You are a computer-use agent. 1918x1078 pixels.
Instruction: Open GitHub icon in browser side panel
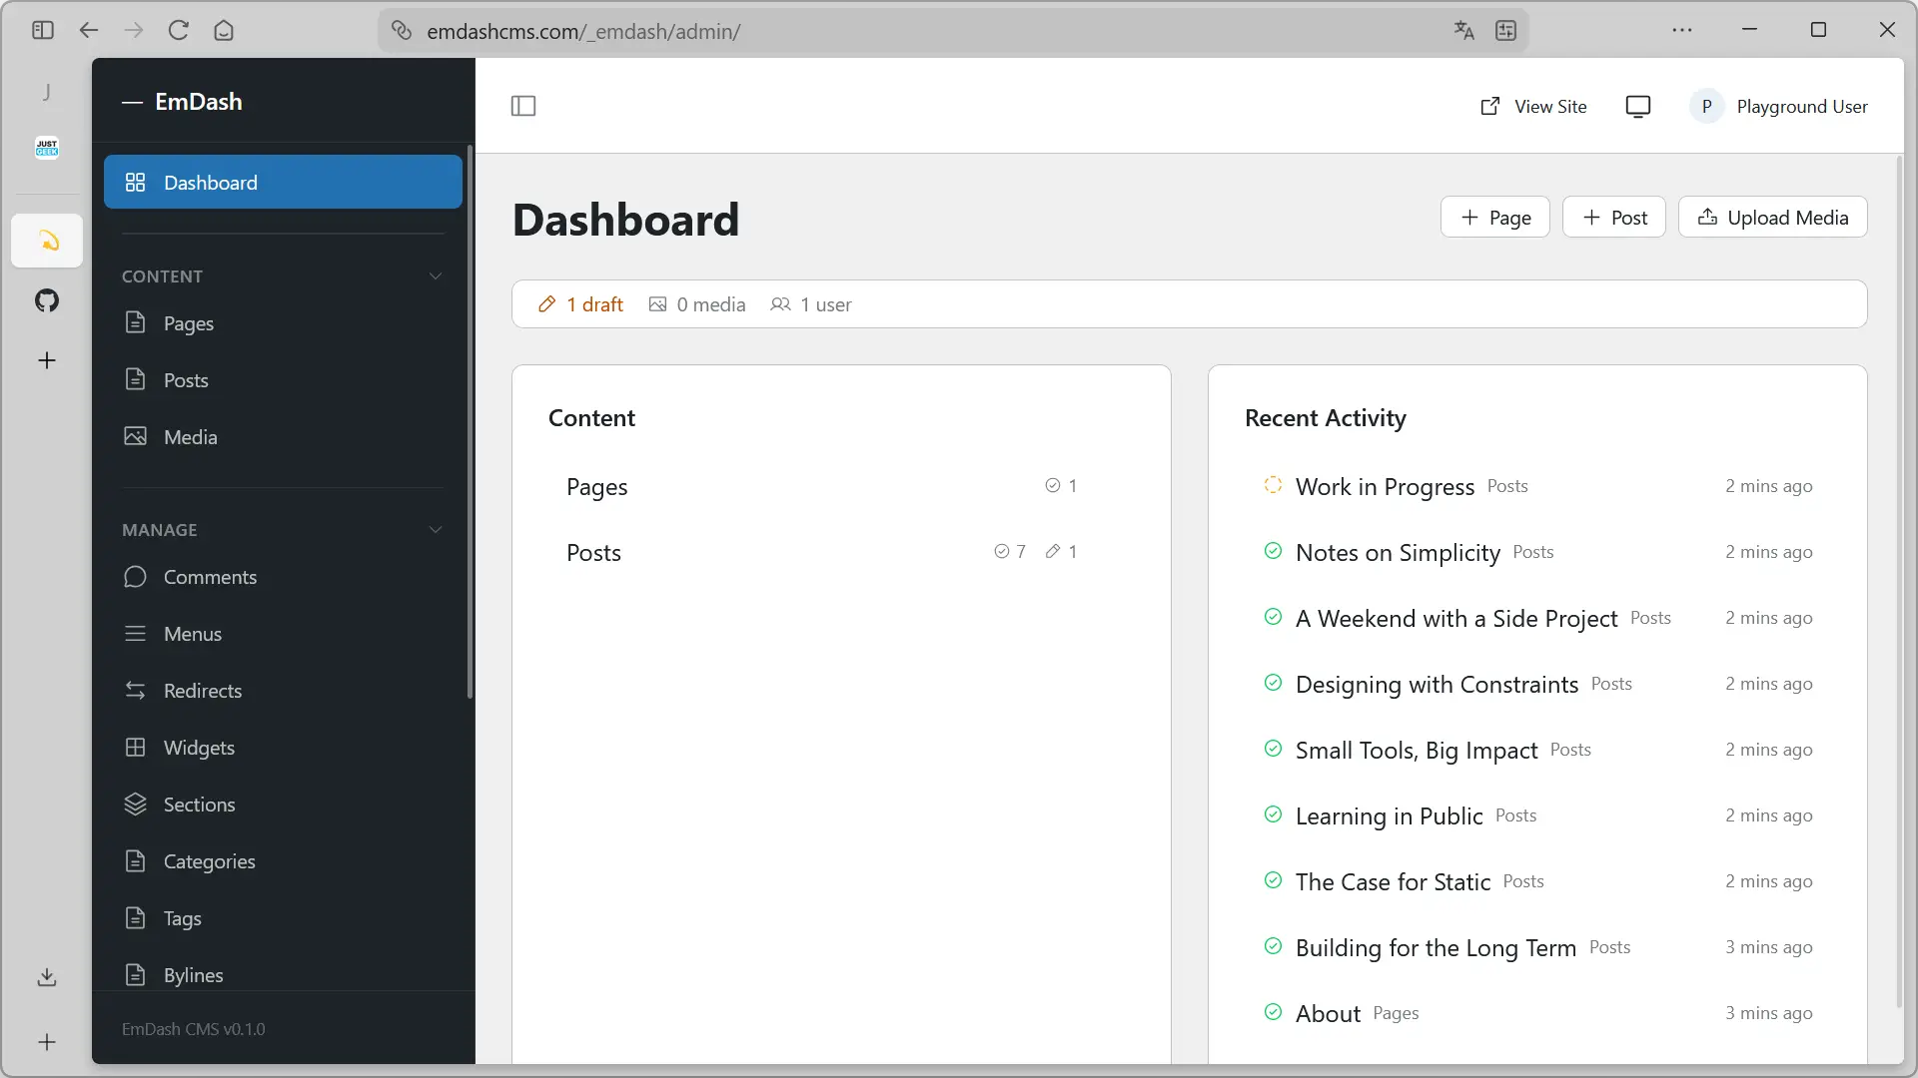pyautogui.click(x=47, y=300)
